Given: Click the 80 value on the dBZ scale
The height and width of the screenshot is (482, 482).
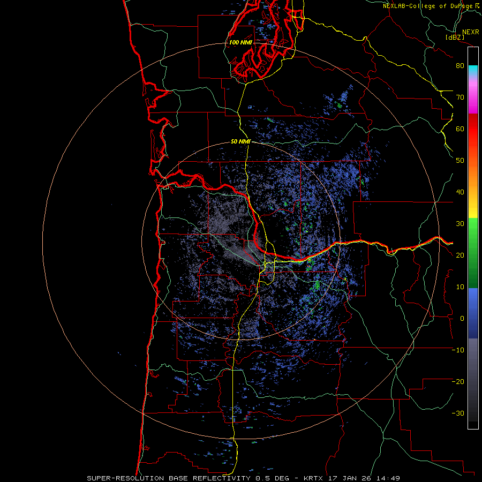Looking at the screenshot, I should [x=460, y=66].
